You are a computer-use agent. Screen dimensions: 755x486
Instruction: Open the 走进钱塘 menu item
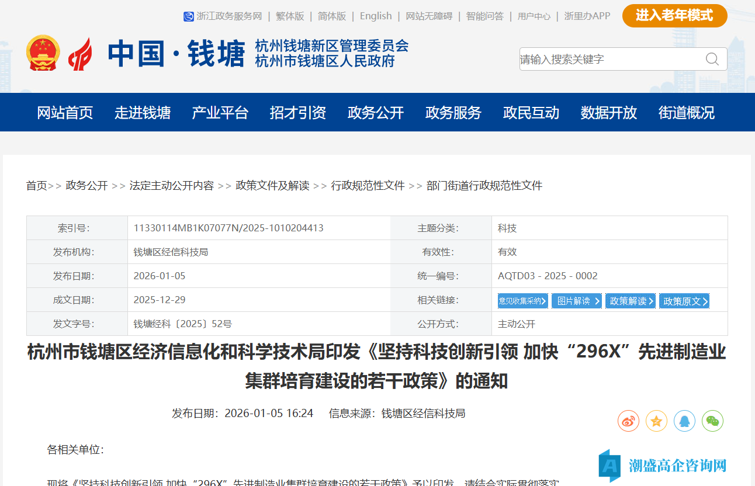(143, 112)
